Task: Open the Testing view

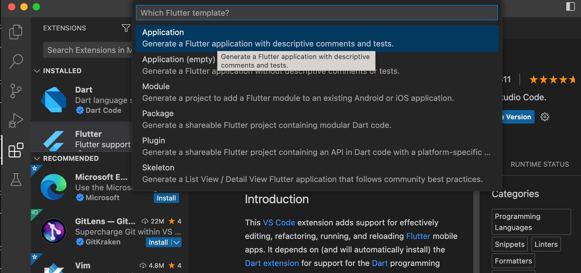Action: click(x=16, y=180)
